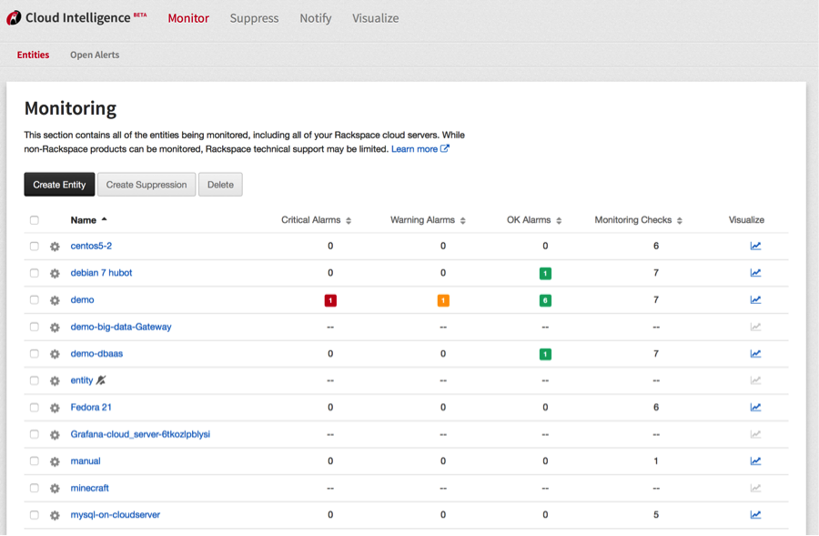Visualize chart for Fedora 21
Viewport: 819px width, 536px height.
[755, 407]
